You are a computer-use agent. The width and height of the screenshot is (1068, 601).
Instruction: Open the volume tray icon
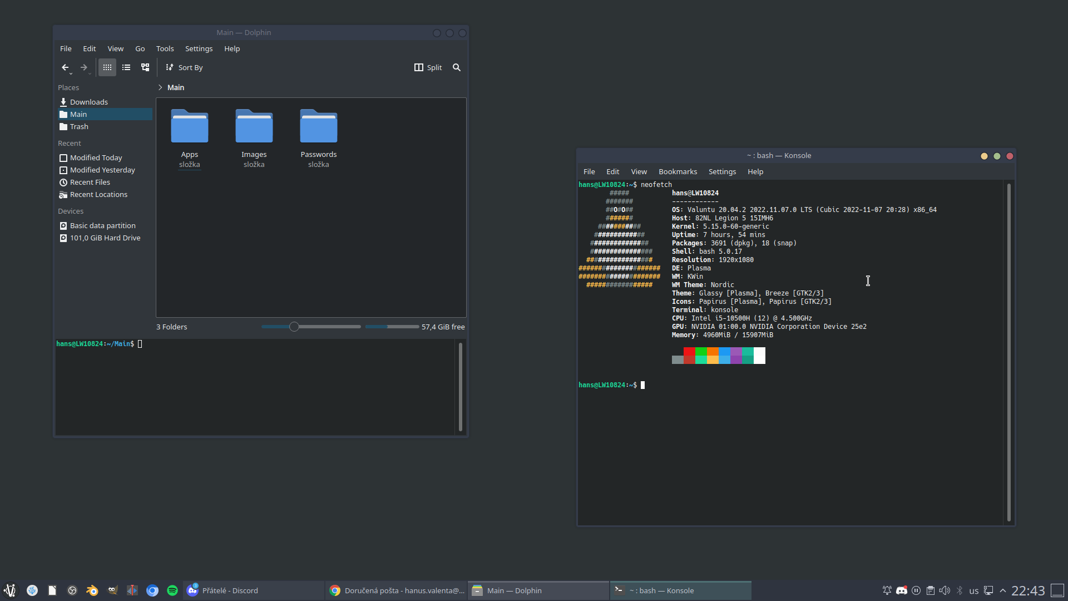click(945, 590)
